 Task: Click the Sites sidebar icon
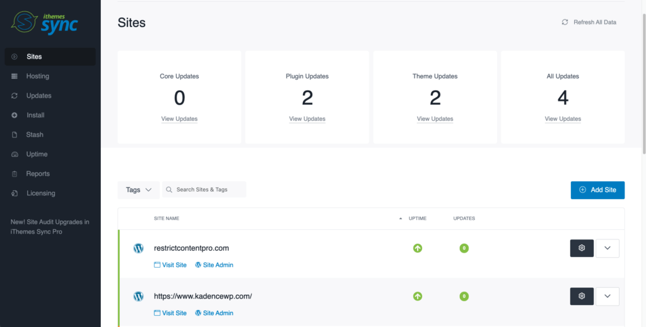(15, 57)
